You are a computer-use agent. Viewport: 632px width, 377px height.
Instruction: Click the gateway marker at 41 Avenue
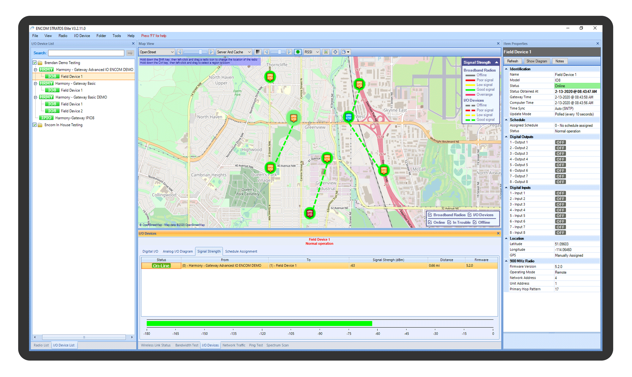pos(327,158)
